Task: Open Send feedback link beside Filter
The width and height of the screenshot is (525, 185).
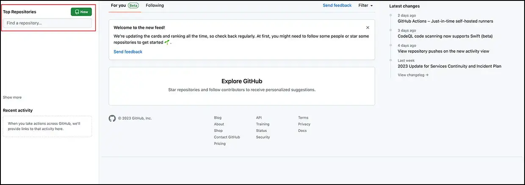Action: coord(337,5)
